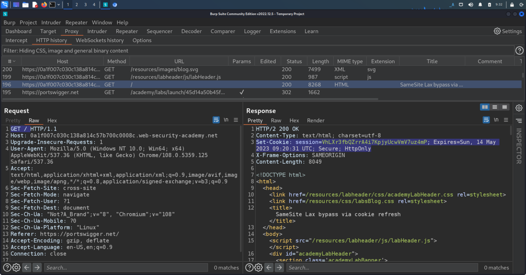
Task: Open Burp Settings gear in the top bar
Action: 508,31
